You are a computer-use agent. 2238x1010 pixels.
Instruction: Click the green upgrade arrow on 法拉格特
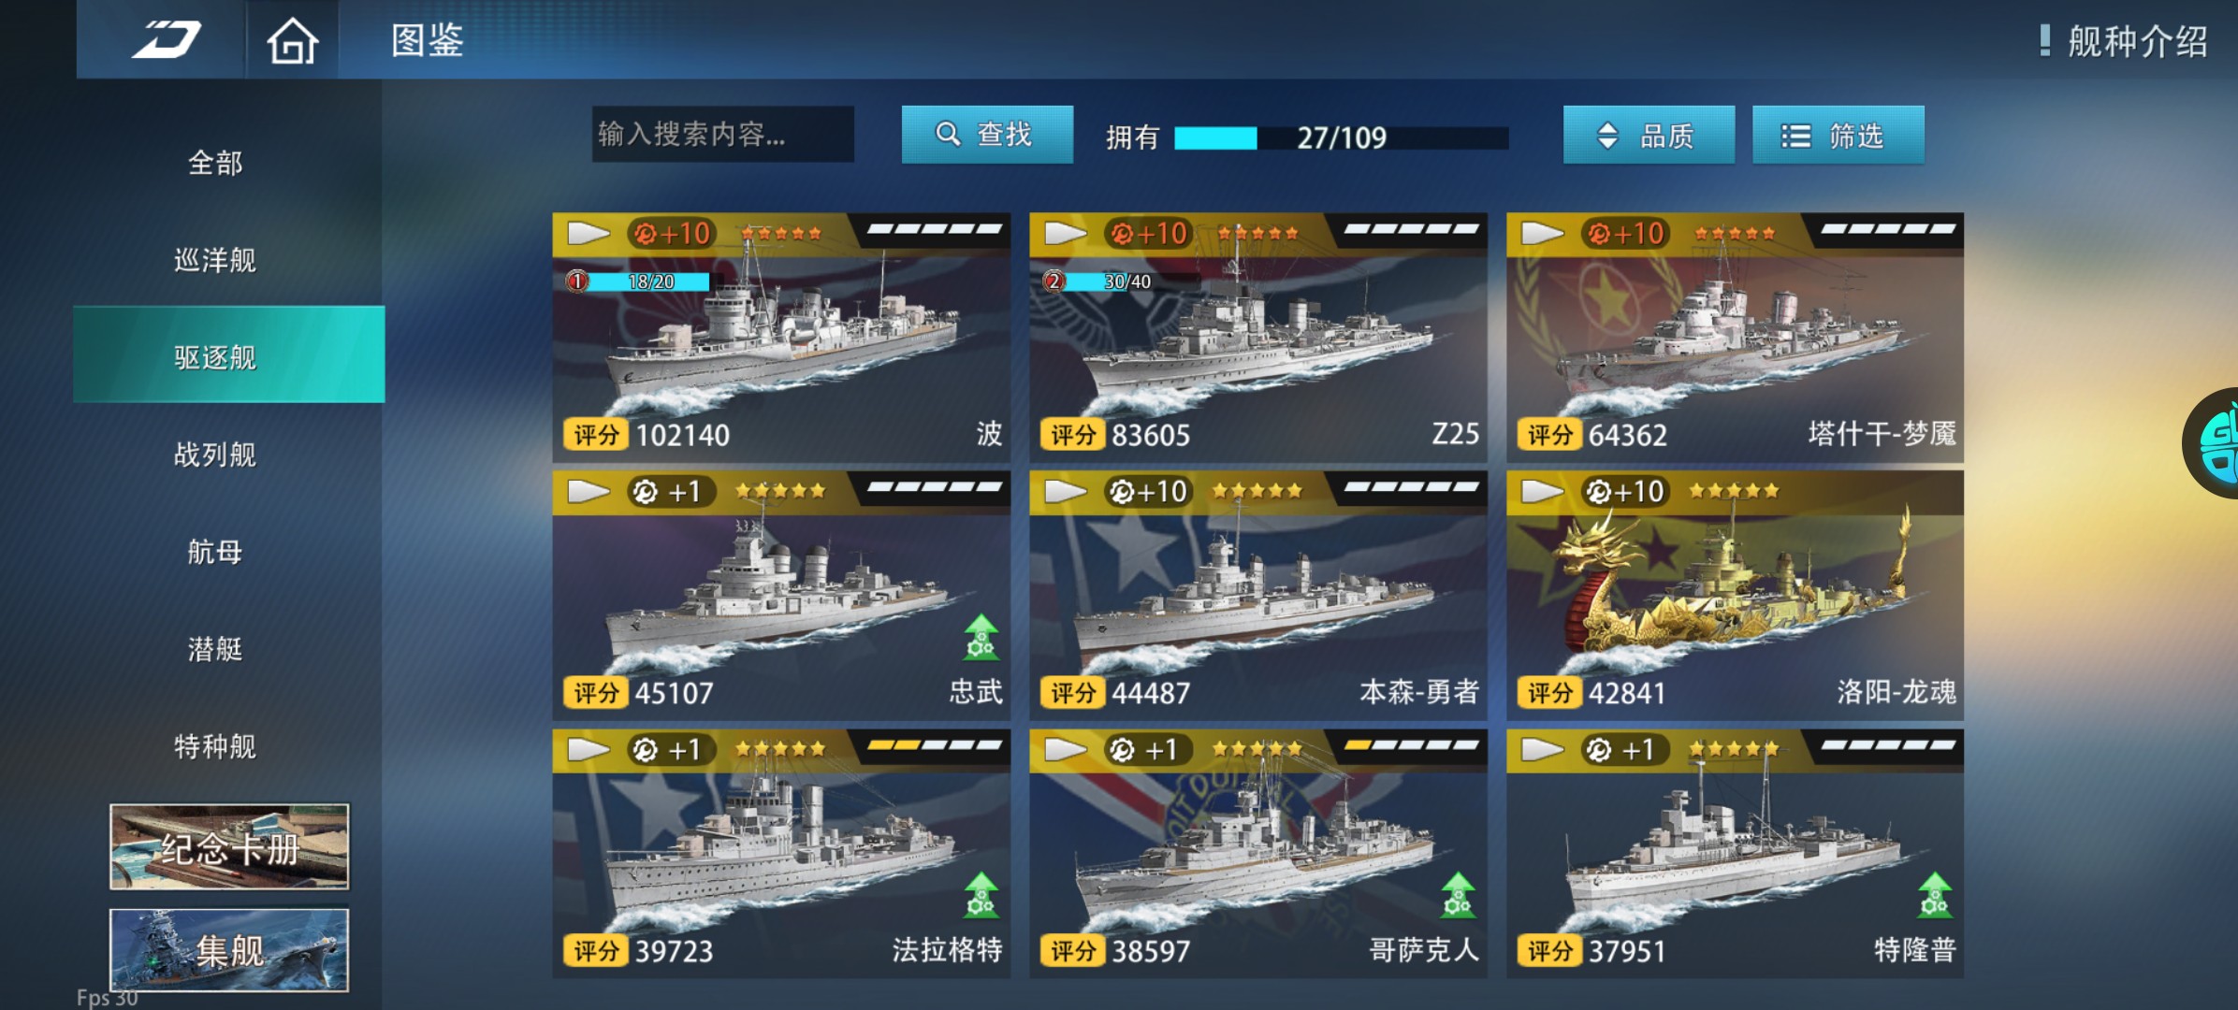[981, 895]
